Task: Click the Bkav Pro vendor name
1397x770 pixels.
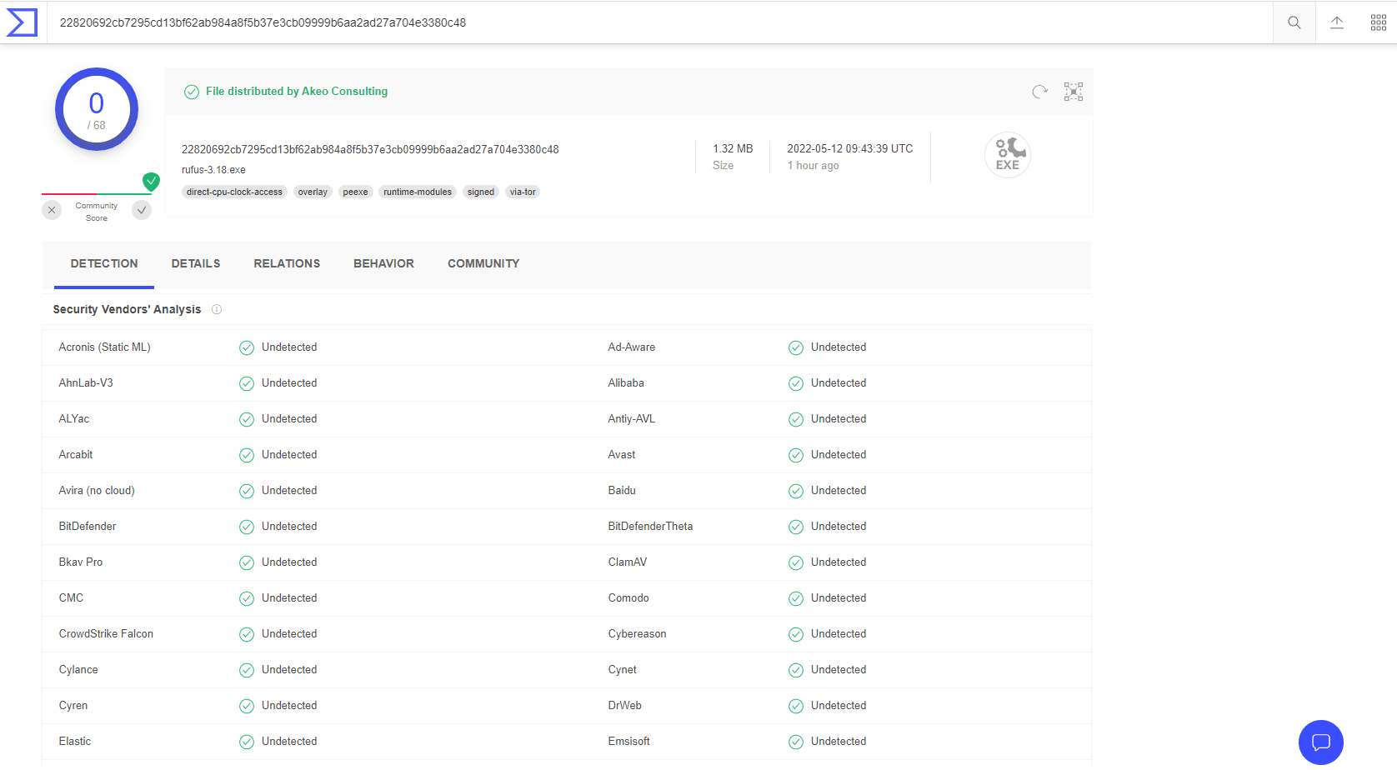Action: 81,562
